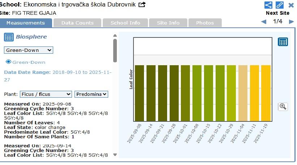Select the Green-Down radio button
Viewport: 297px width, 165px height.
(x=9, y=62)
